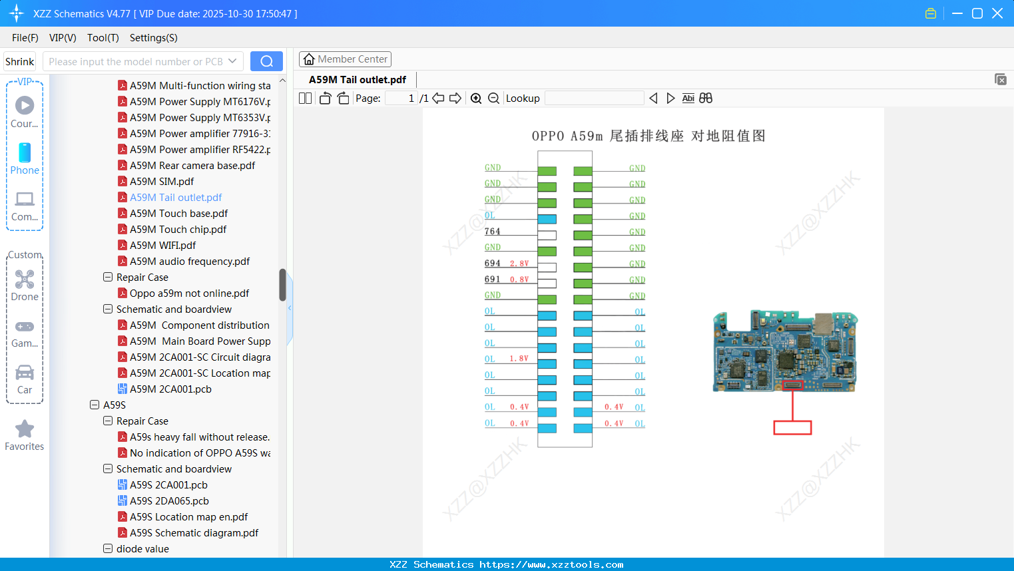
Task: Open A59M Touch base.pdf
Action: (172, 214)
